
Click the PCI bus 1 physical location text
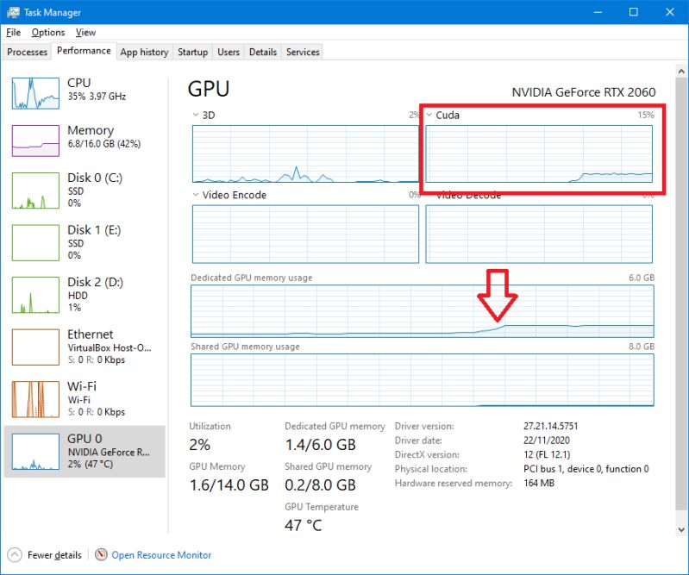586,469
